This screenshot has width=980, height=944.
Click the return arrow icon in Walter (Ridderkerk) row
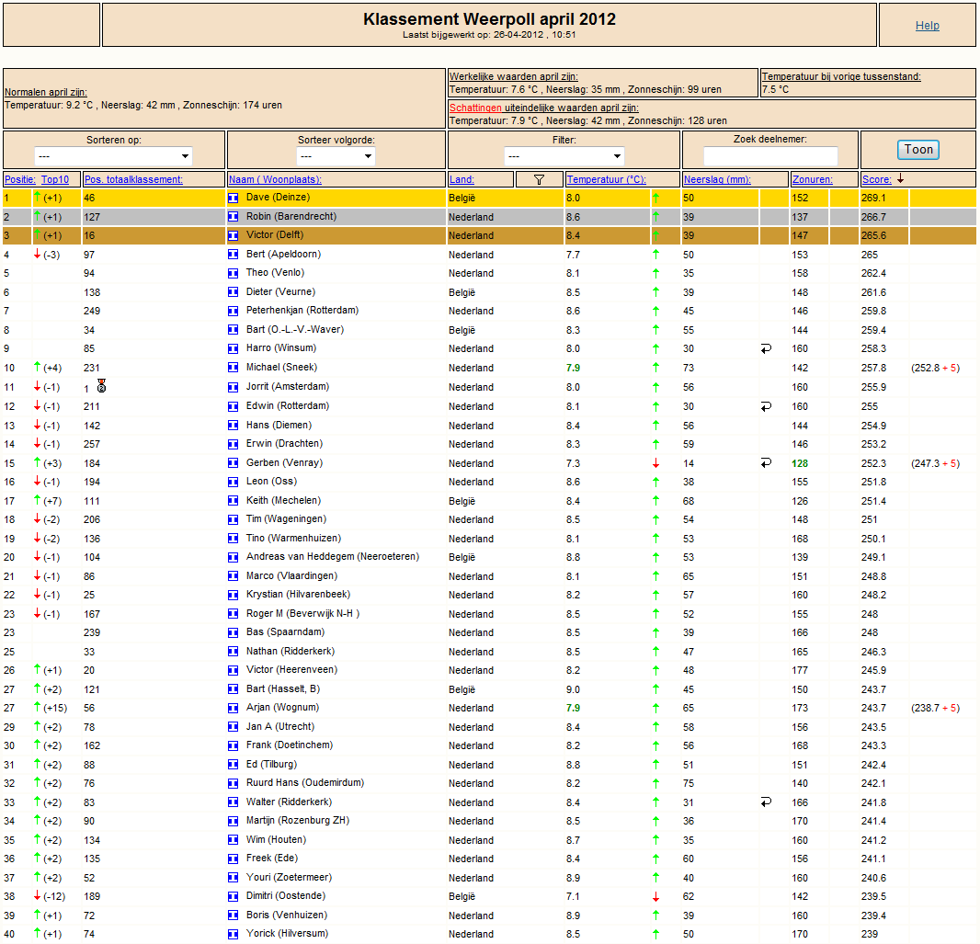pyautogui.click(x=766, y=802)
